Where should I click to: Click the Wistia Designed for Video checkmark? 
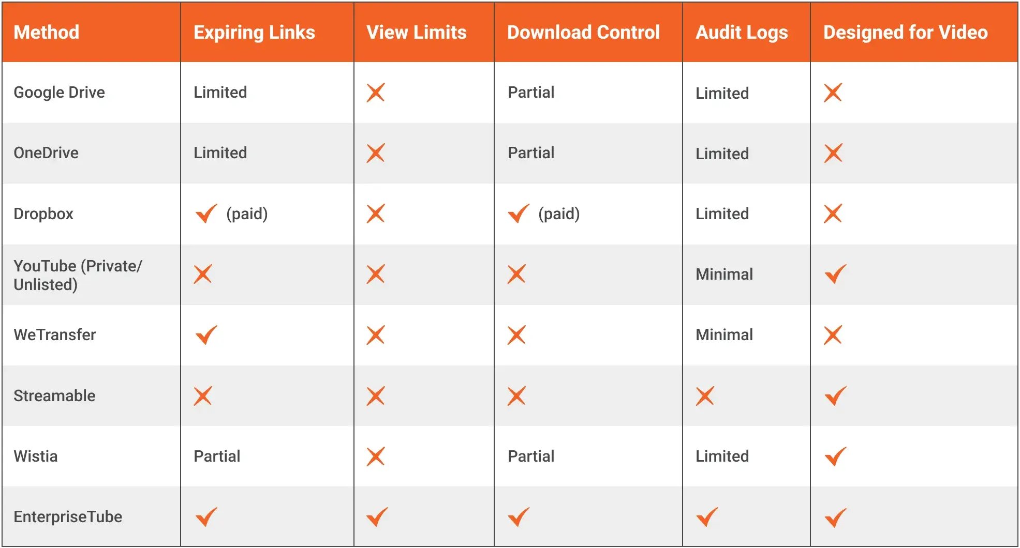click(x=835, y=456)
